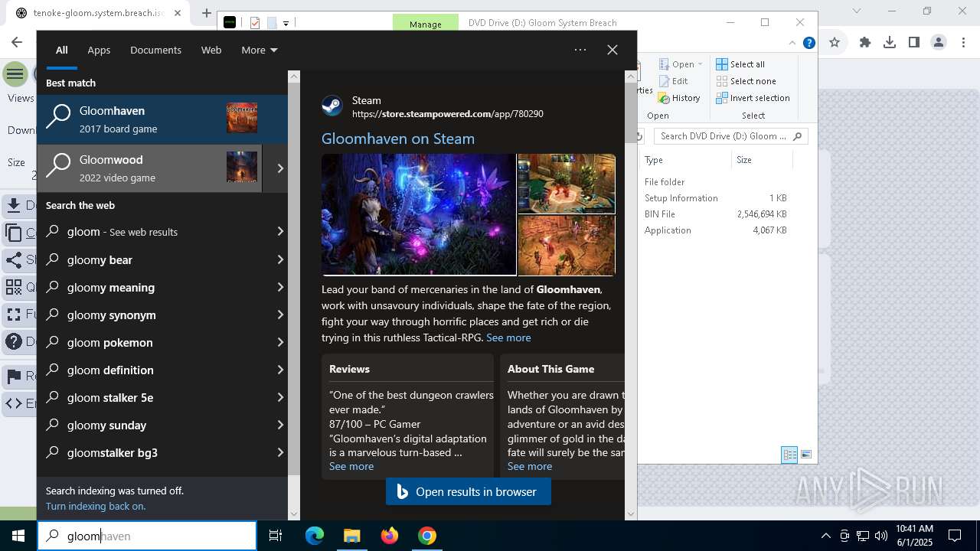Viewport: 980px width, 551px height.
Task: Switch to the All search tab
Action: pyautogui.click(x=61, y=50)
